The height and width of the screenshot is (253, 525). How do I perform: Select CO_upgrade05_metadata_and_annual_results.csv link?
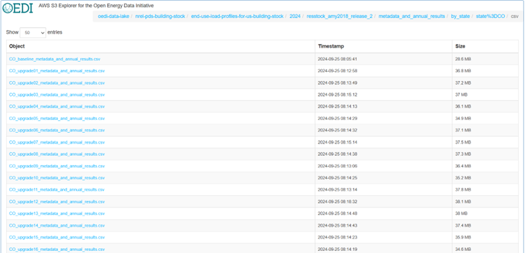click(57, 119)
